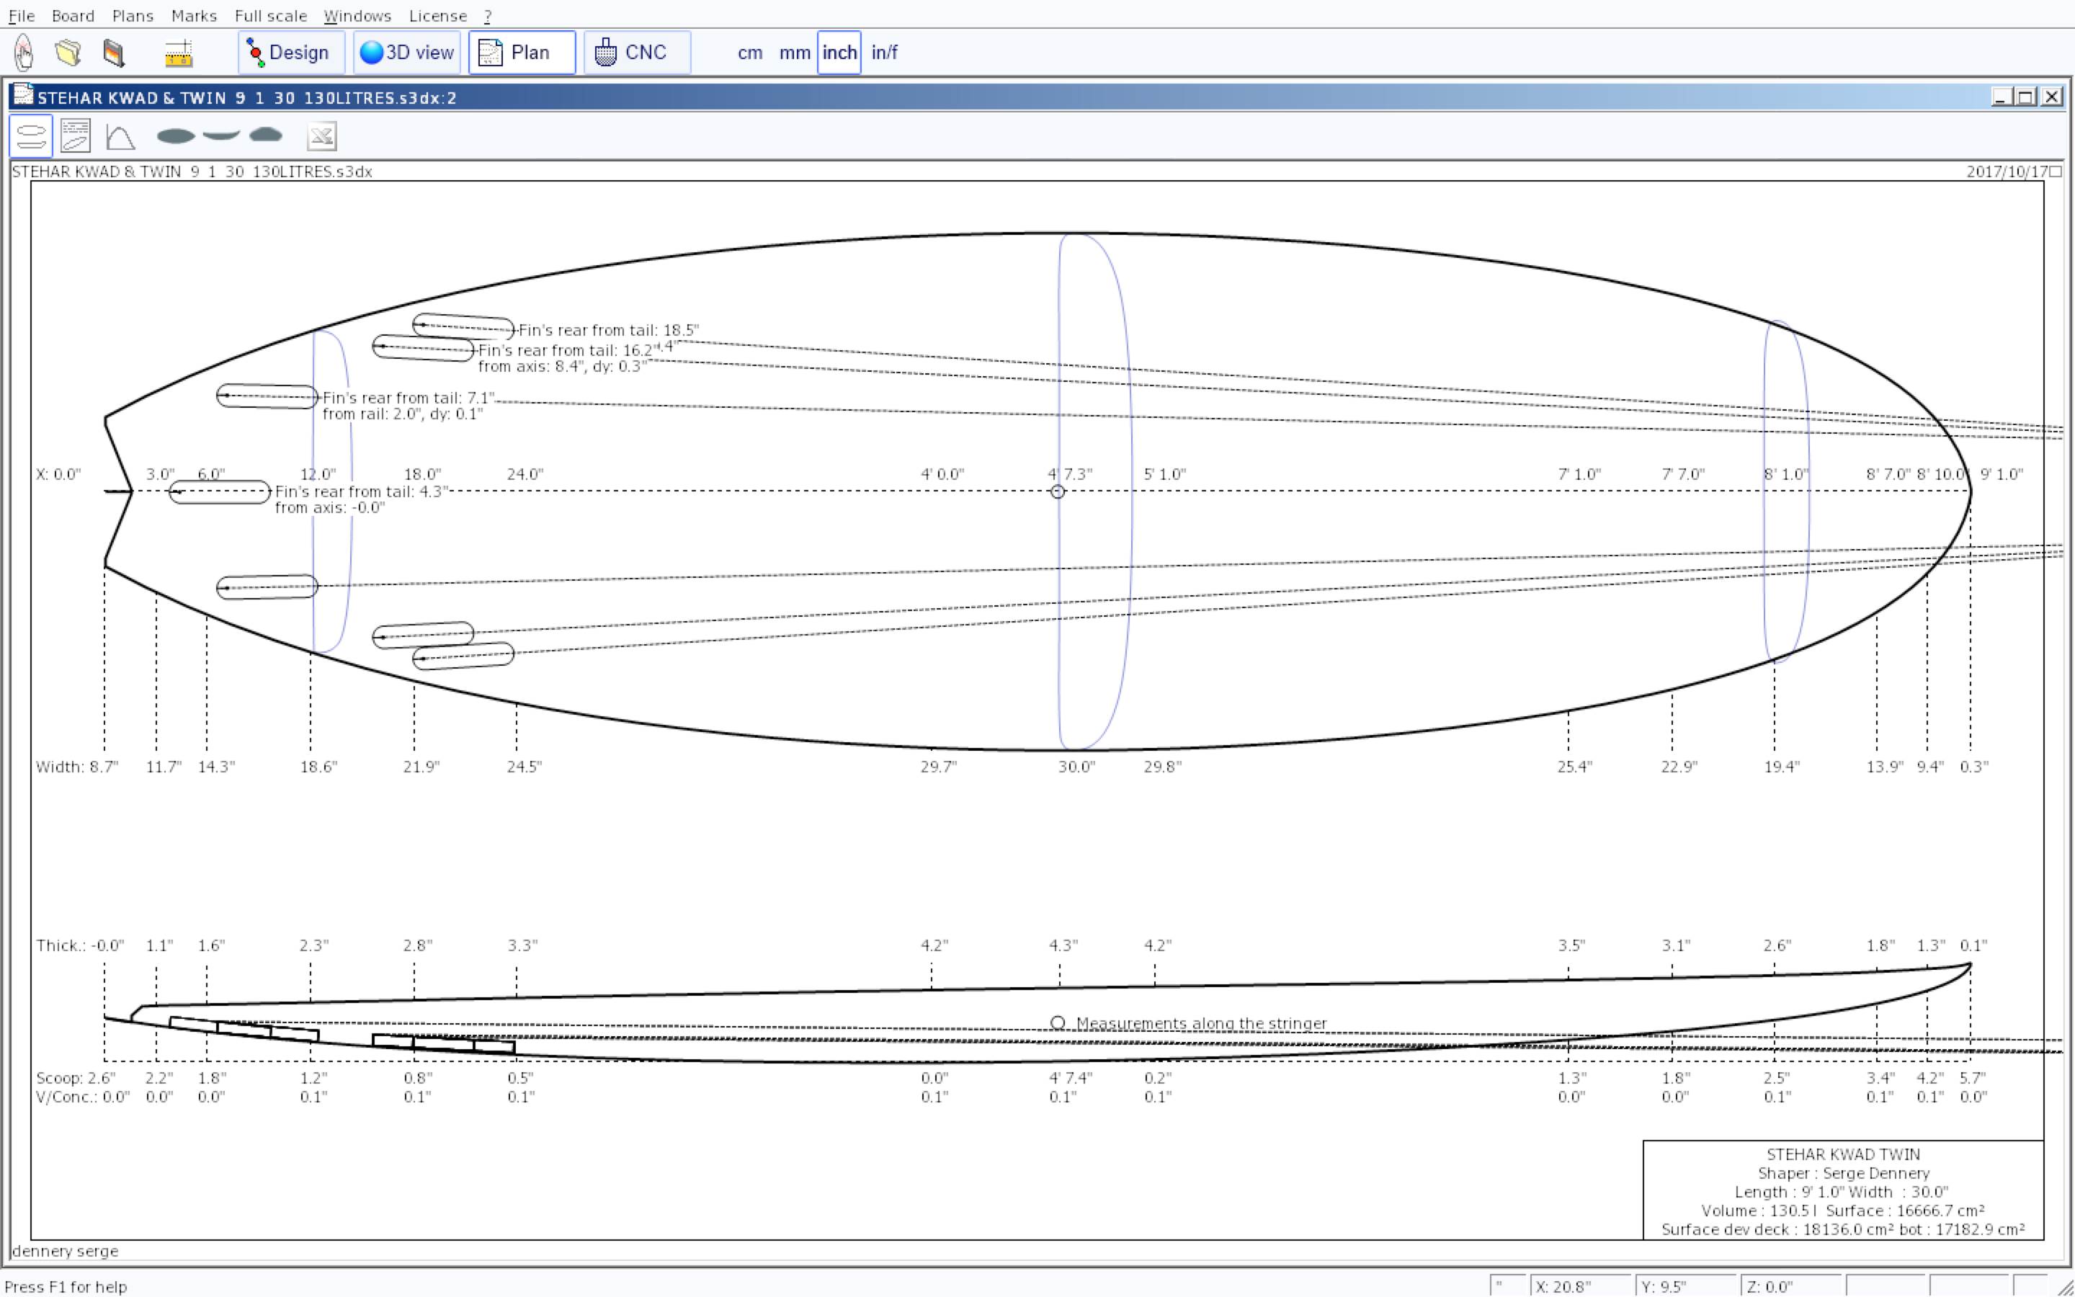Switch to the 3D view mode

407,53
